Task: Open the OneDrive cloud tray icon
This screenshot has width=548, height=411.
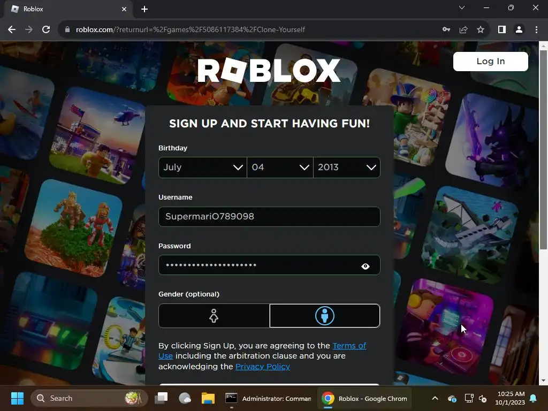Action: (452, 398)
